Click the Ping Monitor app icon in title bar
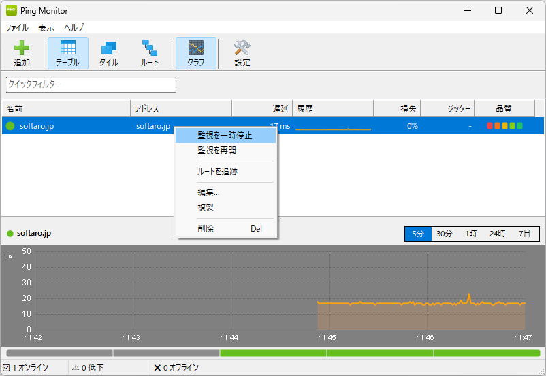546x376 pixels. 12,11
